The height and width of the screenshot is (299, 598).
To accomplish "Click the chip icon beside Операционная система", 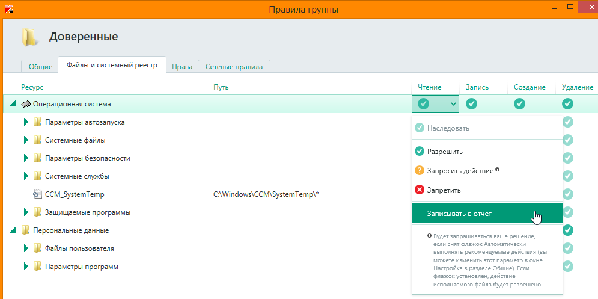I will coord(26,104).
